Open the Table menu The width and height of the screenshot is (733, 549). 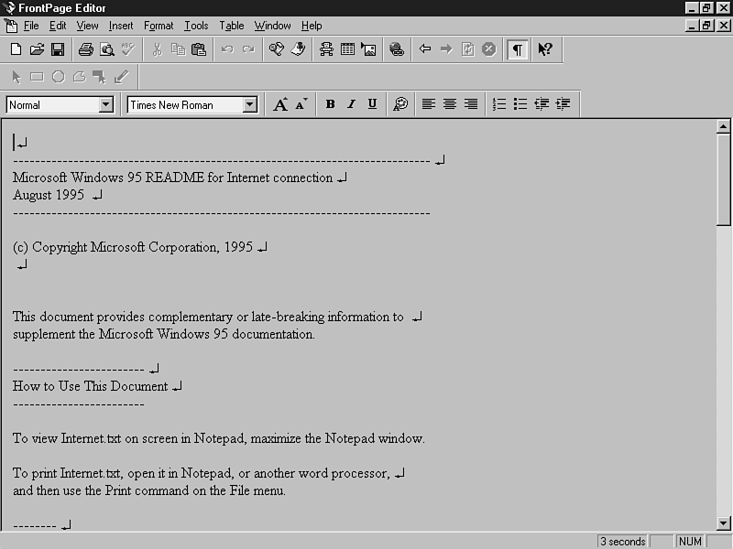(x=232, y=26)
